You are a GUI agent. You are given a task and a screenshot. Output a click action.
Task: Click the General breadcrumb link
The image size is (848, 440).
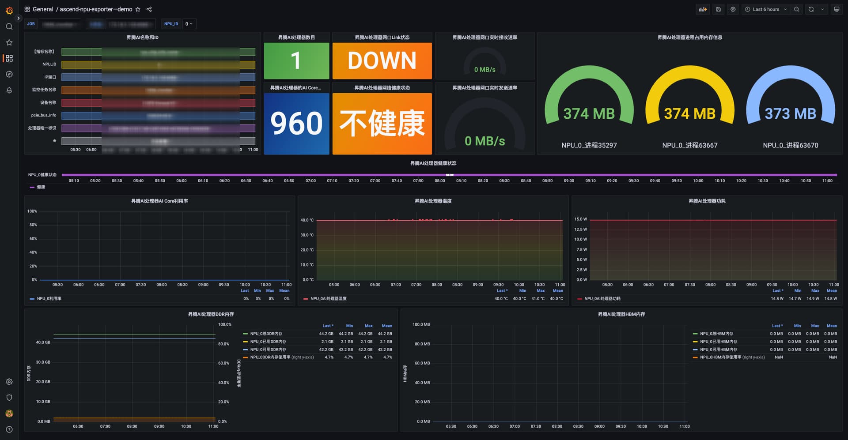tap(43, 9)
